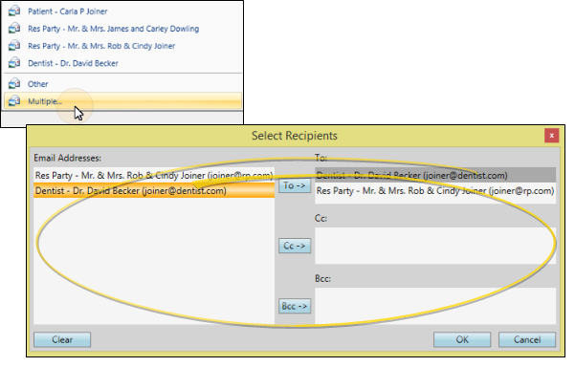Add selected address with the Bcc -> button
Image resolution: width=575 pixels, height=367 pixels.
[295, 306]
